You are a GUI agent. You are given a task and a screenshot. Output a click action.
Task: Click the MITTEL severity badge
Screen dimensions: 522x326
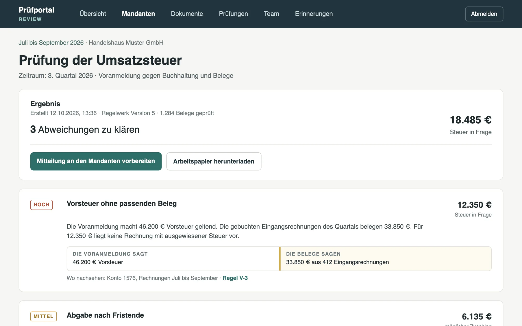[43, 316]
